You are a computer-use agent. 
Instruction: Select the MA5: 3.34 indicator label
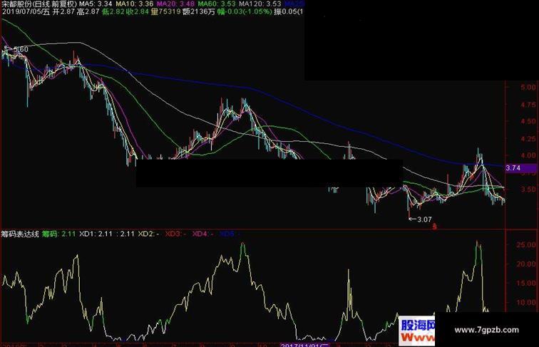coord(96,4)
